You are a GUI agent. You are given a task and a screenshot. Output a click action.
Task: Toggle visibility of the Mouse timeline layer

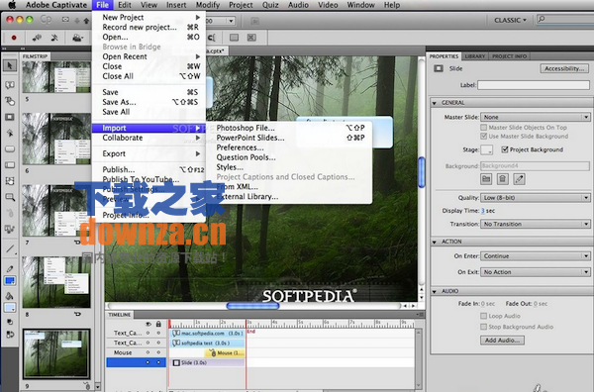(148, 352)
